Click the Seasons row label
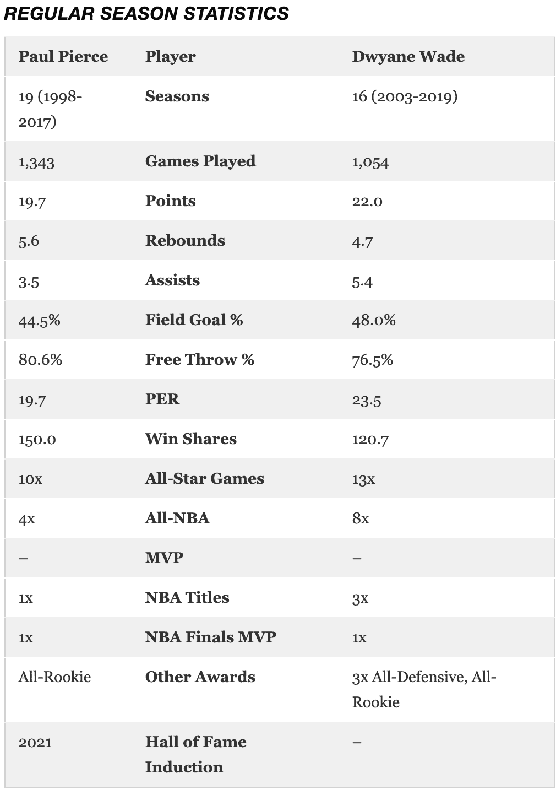Viewport: 556px width, 789px height. click(177, 96)
